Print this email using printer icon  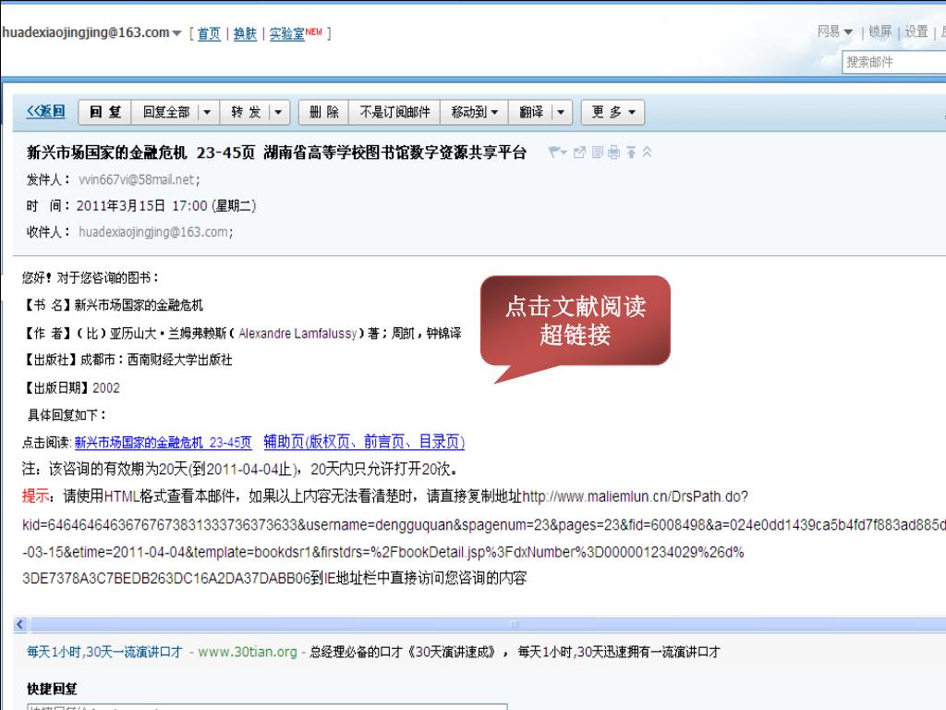613,153
